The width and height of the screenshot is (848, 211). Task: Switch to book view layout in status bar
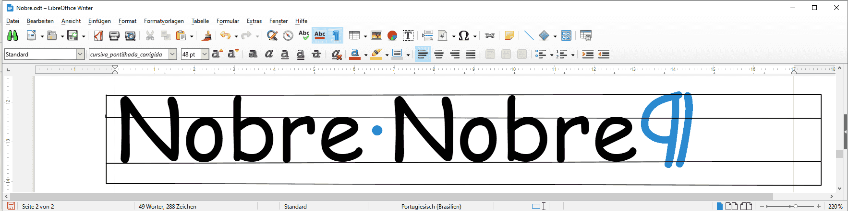[x=746, y=206]
